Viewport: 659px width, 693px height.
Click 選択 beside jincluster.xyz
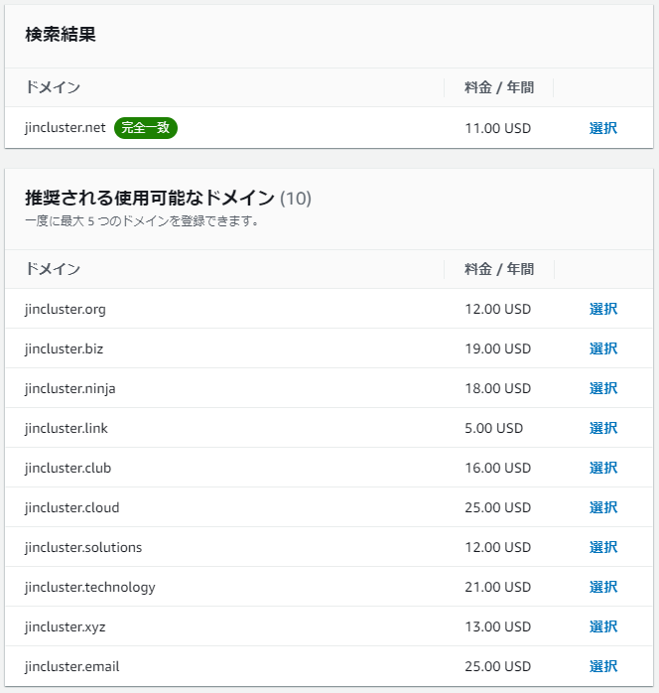point(602,626)
